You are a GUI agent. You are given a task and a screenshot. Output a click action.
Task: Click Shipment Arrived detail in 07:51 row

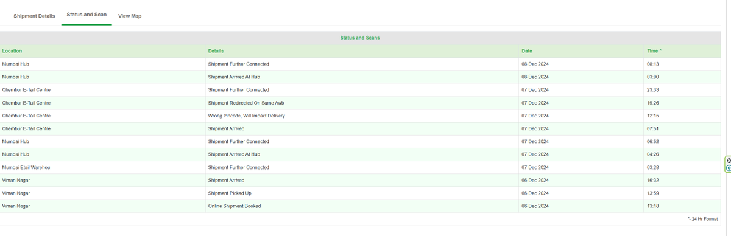226,128
